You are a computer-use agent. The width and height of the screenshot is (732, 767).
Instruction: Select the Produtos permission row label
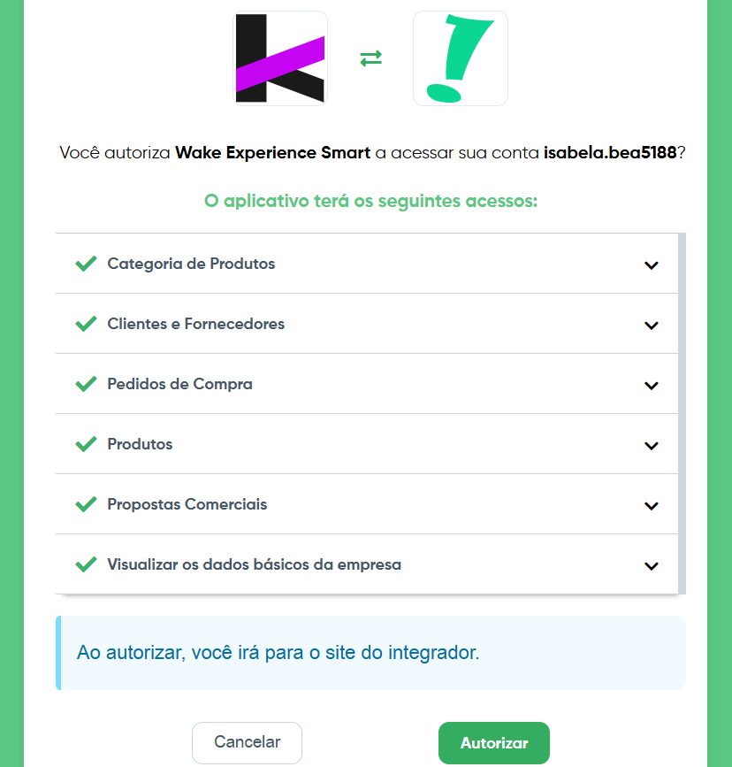coord(140,444)
